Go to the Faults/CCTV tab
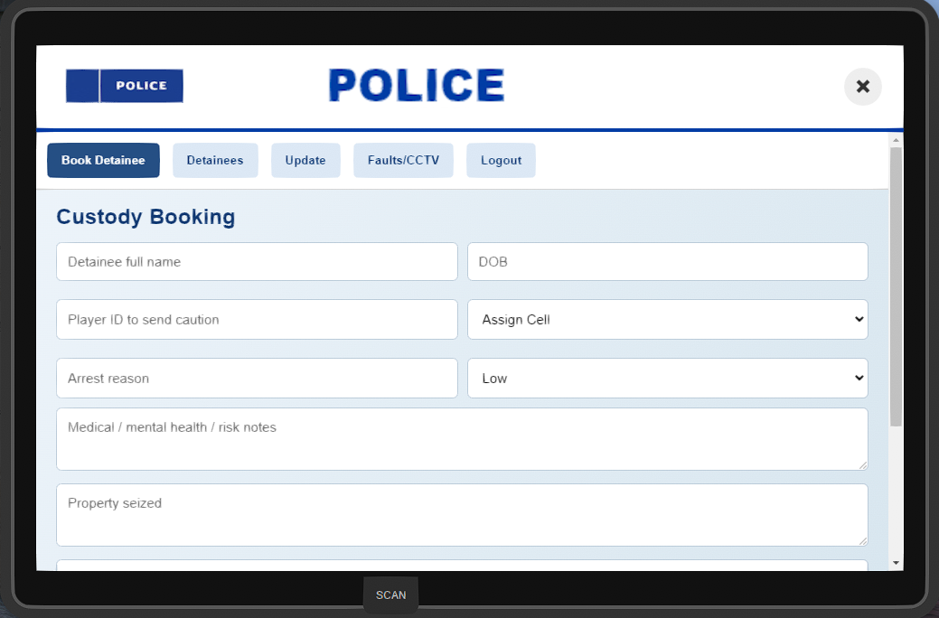This screenshot has height=618, width=939. [403, 161]
